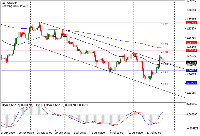
Task: Click the 25 Jun 00:00 date marker
Action: (x=45, y=133)
